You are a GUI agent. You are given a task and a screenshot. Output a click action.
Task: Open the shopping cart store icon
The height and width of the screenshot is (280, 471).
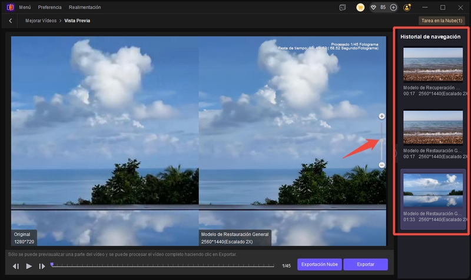coord(360,8)
